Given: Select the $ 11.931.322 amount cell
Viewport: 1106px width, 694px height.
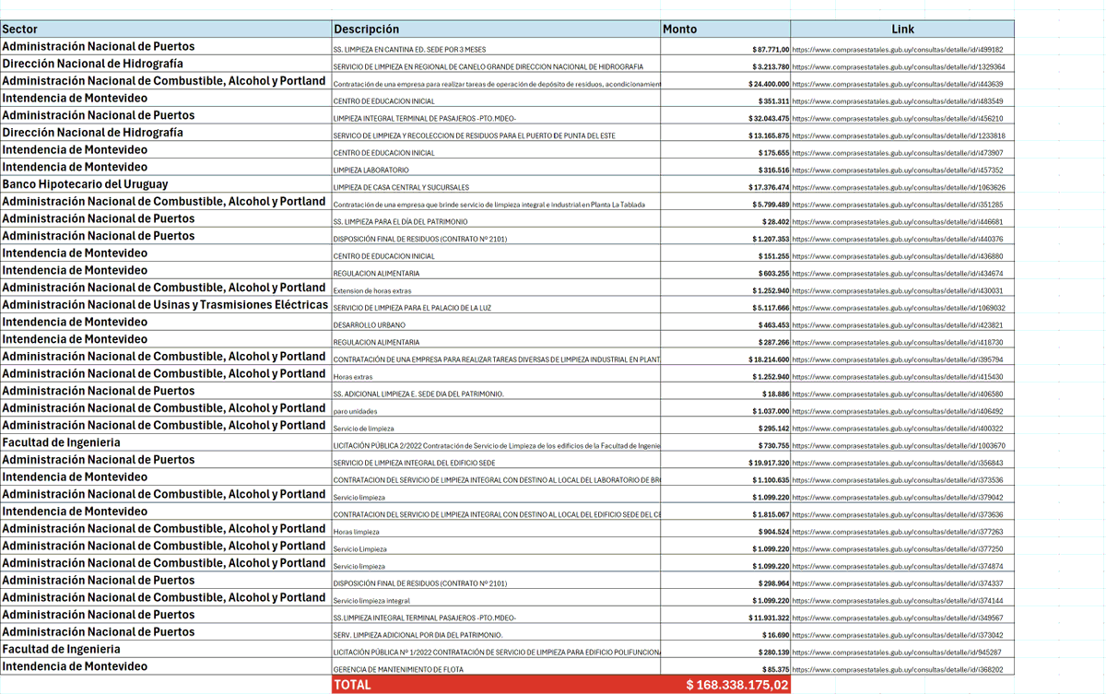Looking at the screenshot, I should (725, 615).
